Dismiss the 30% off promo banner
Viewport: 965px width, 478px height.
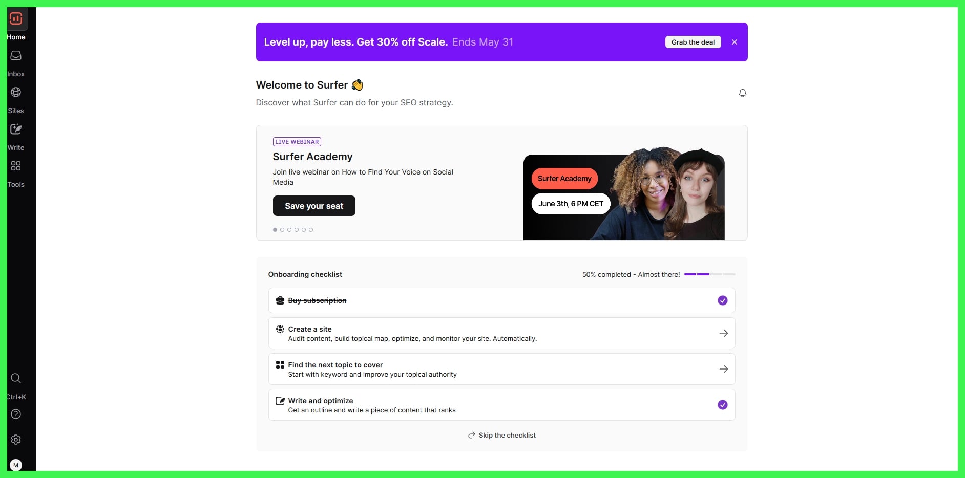tap(735, 42)
